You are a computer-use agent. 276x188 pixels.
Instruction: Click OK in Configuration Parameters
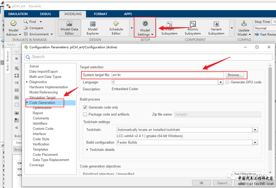pos(202,183)
